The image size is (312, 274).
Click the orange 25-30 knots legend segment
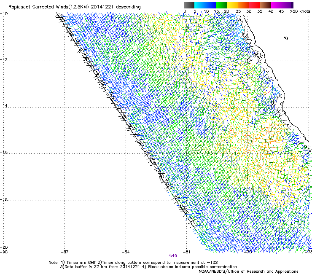[x=244, y=5]
